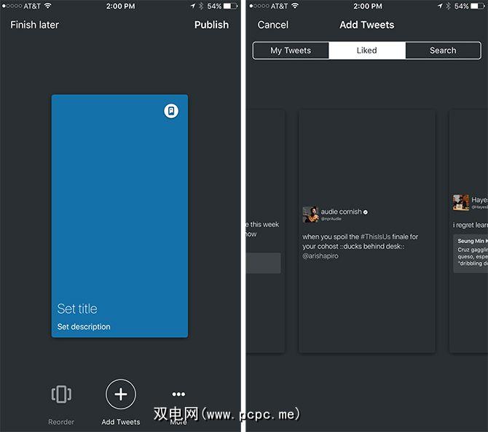Viewport: 488px width, 432px height.
Task: Tap the Wi-Fi icon in left status bar
Action: pyautogui.click(x=47, y=7)
